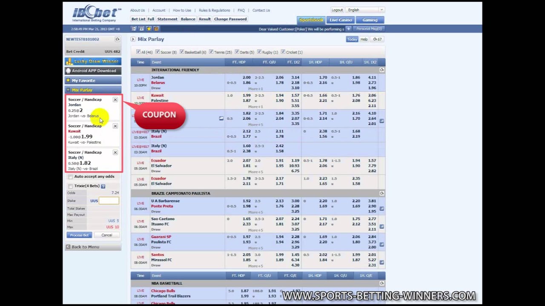Screen dimensions: 545x306
Task: Click the first toolbar icon beside the clock
Action: pos(134,28)
